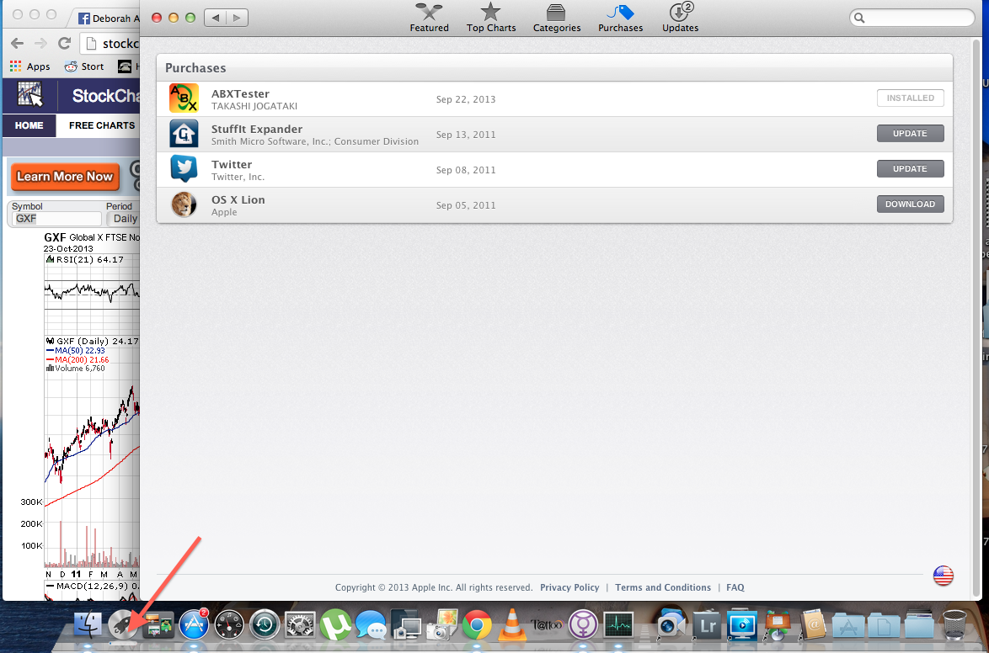989x653 pixels.
Task: Launch Lightroom from the Dock
Action: tap(707, 625)
